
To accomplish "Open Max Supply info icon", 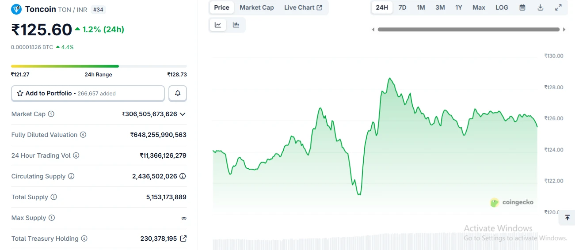I will 52,218.
